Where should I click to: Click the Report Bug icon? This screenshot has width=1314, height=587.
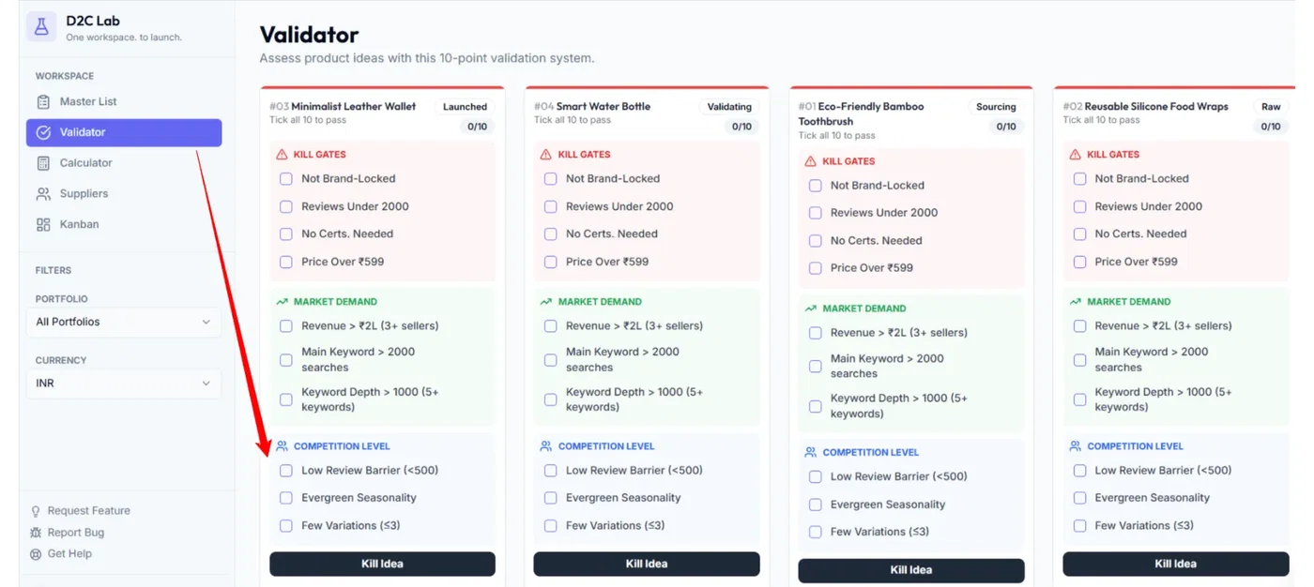(36, 533)
